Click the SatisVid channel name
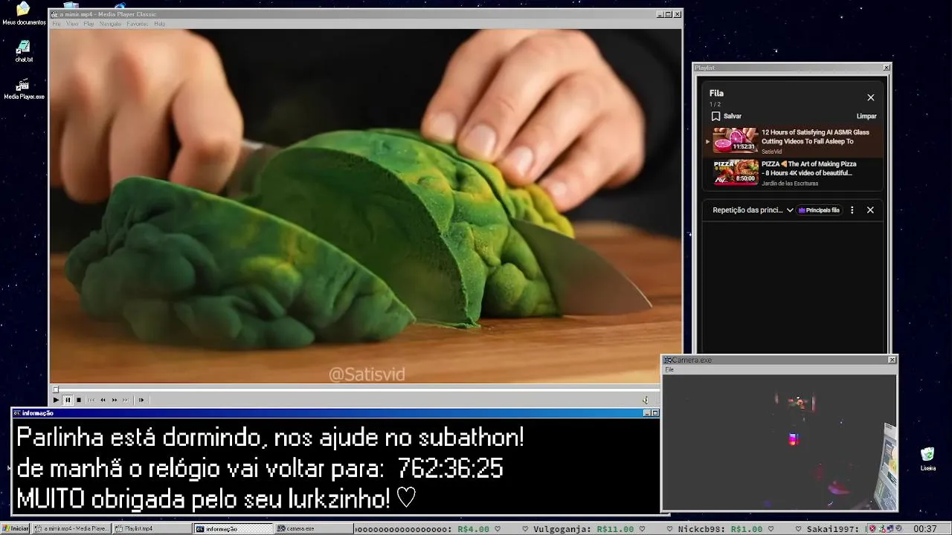 click(771, 152)
